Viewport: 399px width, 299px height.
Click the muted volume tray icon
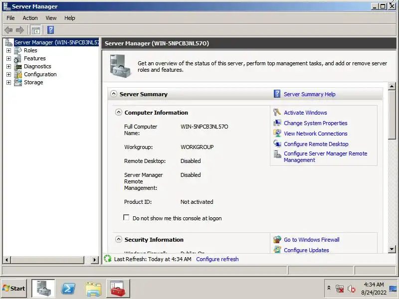coord(352,289)
